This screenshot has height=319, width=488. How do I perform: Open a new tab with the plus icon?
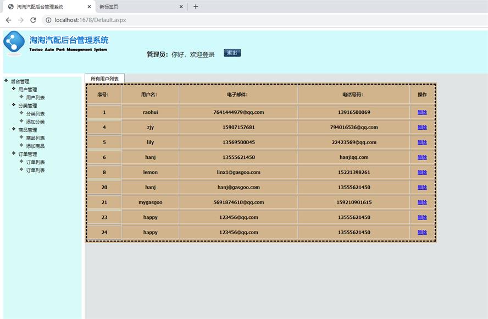tap(196, 7)
